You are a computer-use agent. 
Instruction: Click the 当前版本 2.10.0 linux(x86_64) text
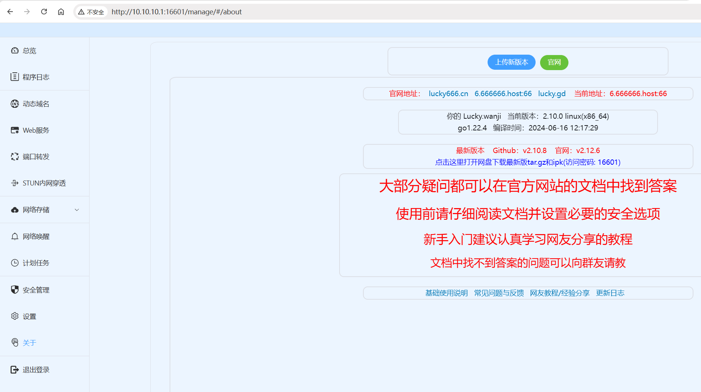click(558, 116)
